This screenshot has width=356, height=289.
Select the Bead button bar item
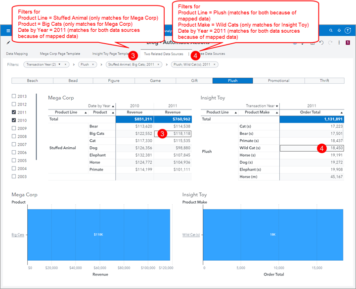coord(73,81)
